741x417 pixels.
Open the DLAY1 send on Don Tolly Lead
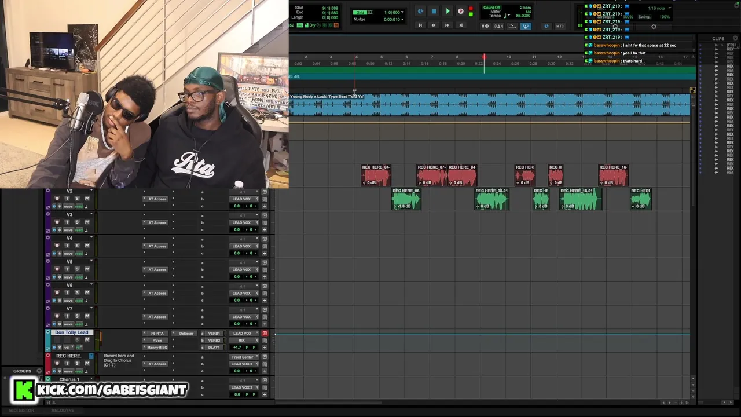tap(214, 348)
